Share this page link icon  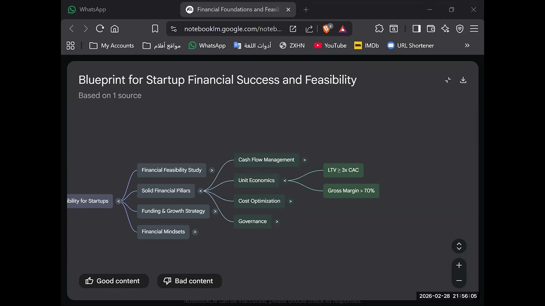[310, 29]
